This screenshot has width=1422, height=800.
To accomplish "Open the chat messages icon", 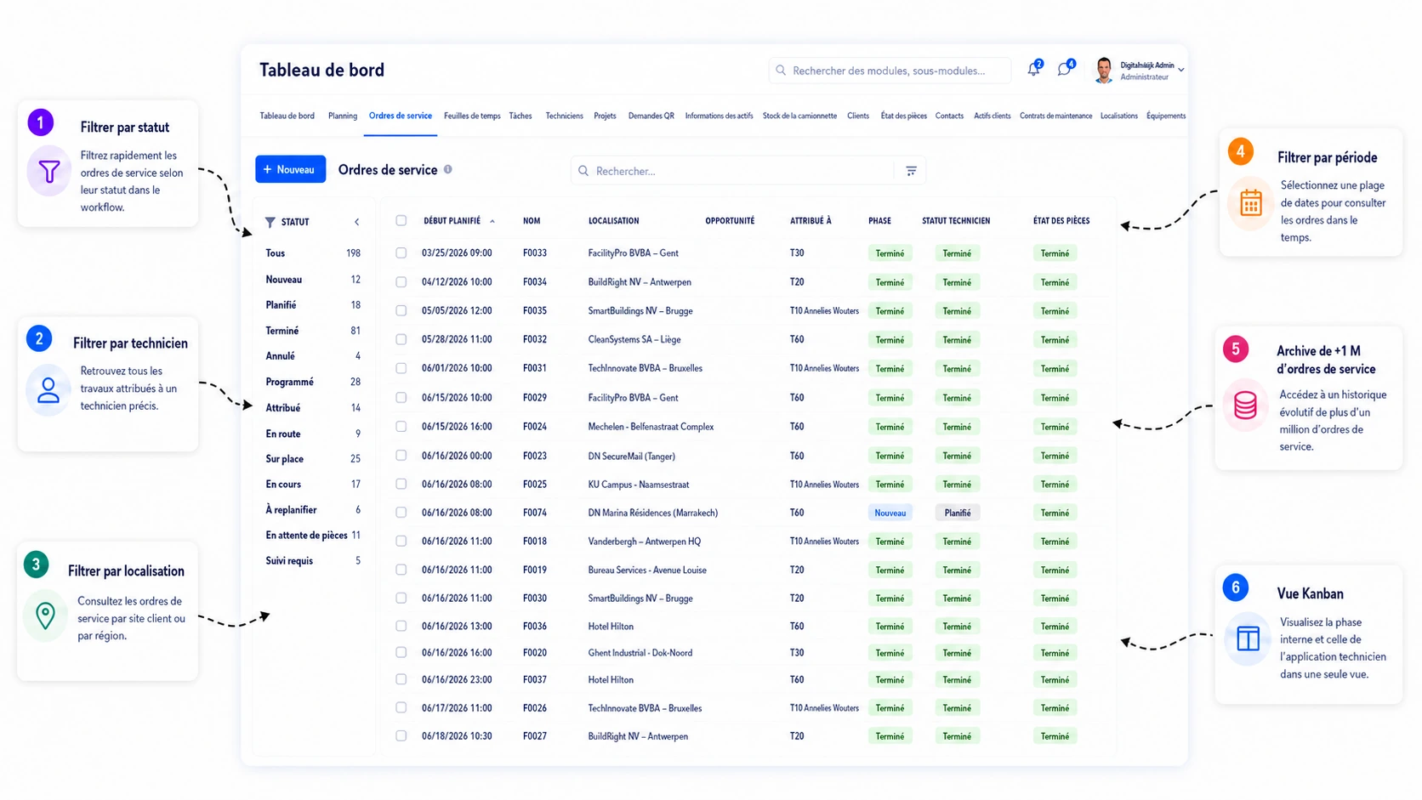I will click(1064, 70).
